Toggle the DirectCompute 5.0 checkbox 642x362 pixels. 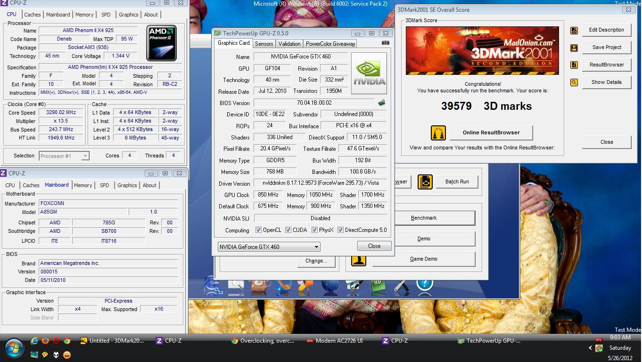[x=340, y=230]
